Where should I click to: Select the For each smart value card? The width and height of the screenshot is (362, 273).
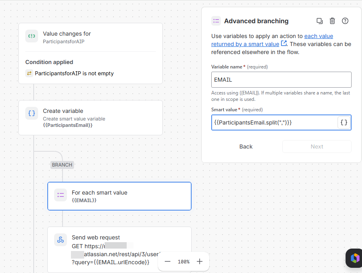(x=119, y=196)
